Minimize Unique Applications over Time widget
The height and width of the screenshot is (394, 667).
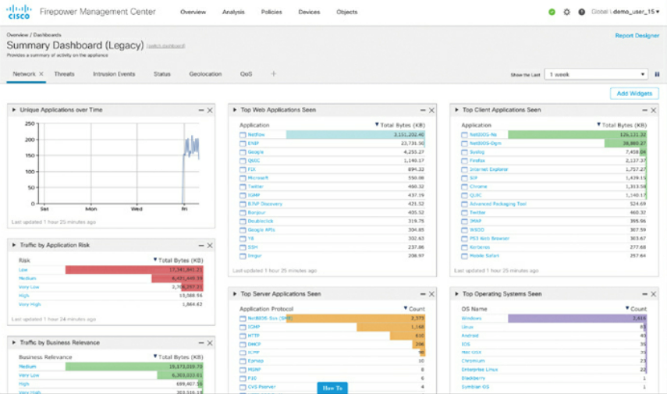[201, 110]
